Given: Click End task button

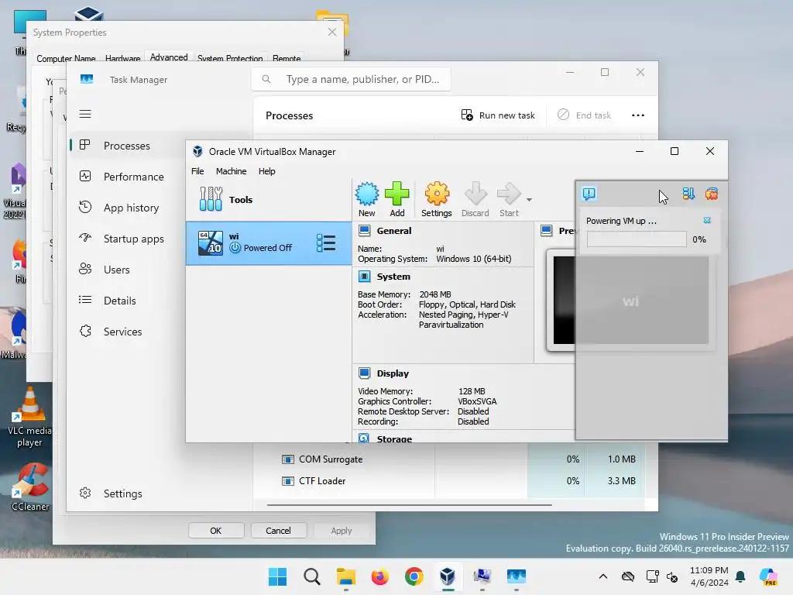Looking at the screenshot, I should coord(584,115).
